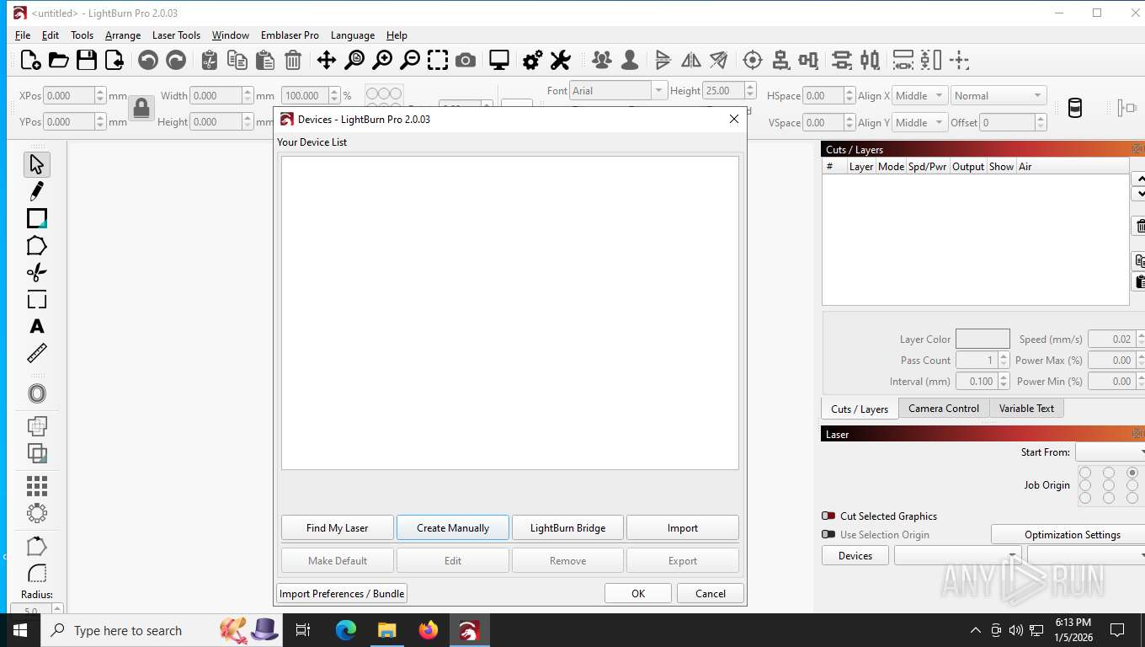Redo the last action
This screenshot has height=647, width=1145.
[x=176, y=60]
